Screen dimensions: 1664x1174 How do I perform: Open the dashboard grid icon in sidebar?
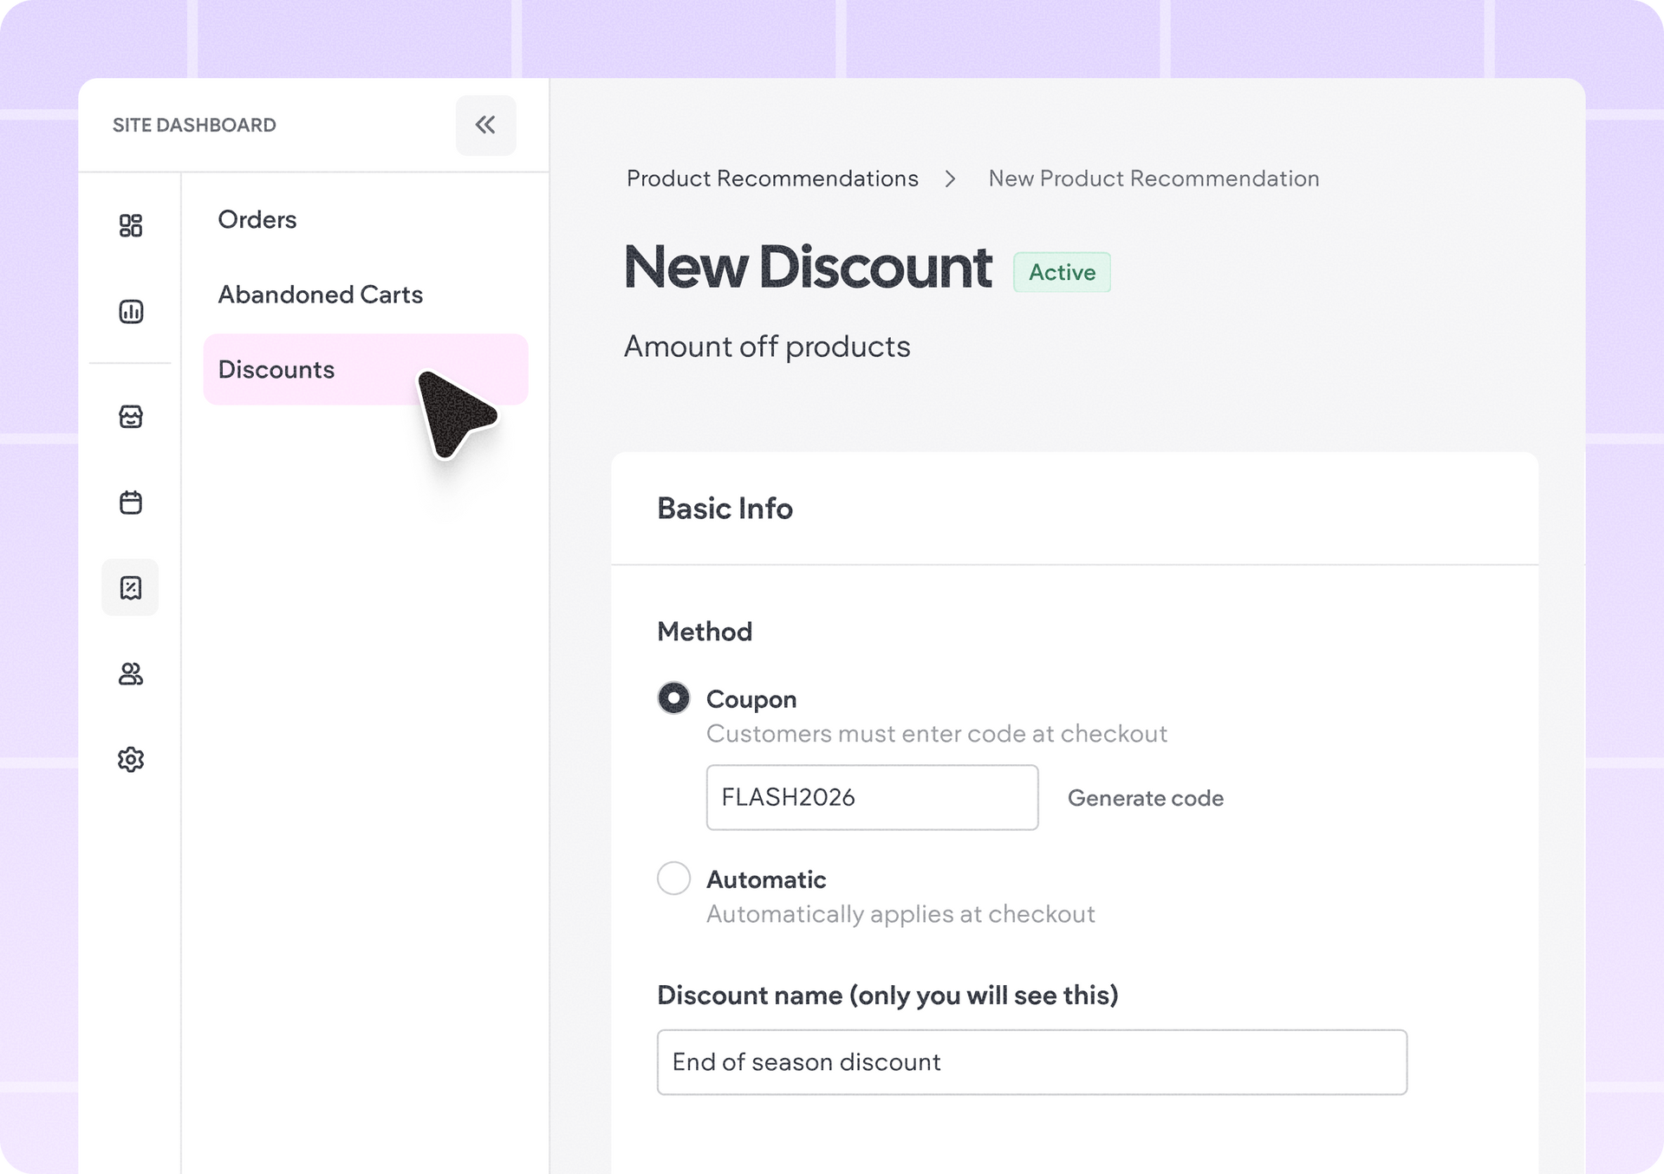click(x=131, y=225)
